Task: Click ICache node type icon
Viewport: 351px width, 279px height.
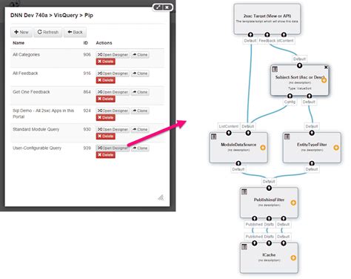Action: click(x=244, y=247)
